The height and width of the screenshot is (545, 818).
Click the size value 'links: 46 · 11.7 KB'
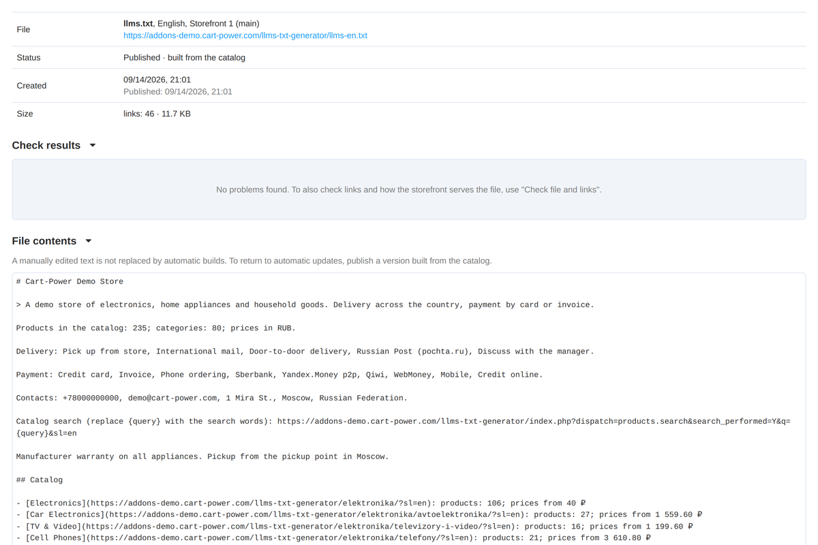(x=157, y=114)
